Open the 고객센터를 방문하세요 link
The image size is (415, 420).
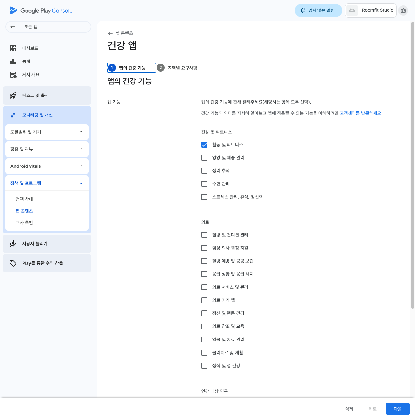pos(360,113)
